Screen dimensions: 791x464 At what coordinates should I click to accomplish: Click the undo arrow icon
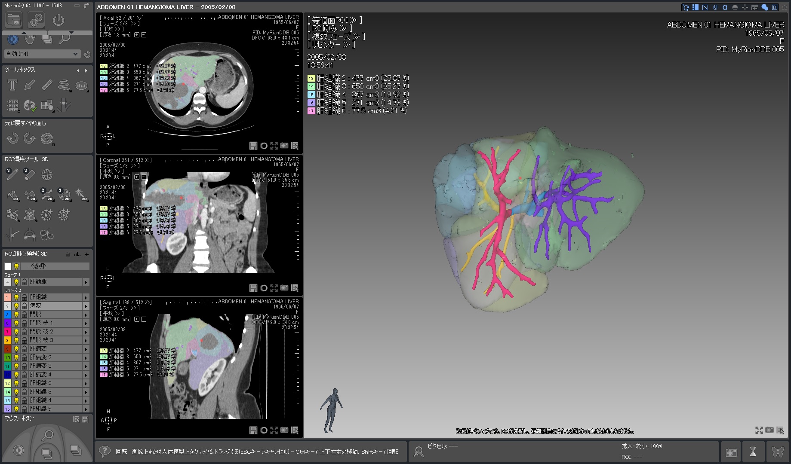point(12,138)
